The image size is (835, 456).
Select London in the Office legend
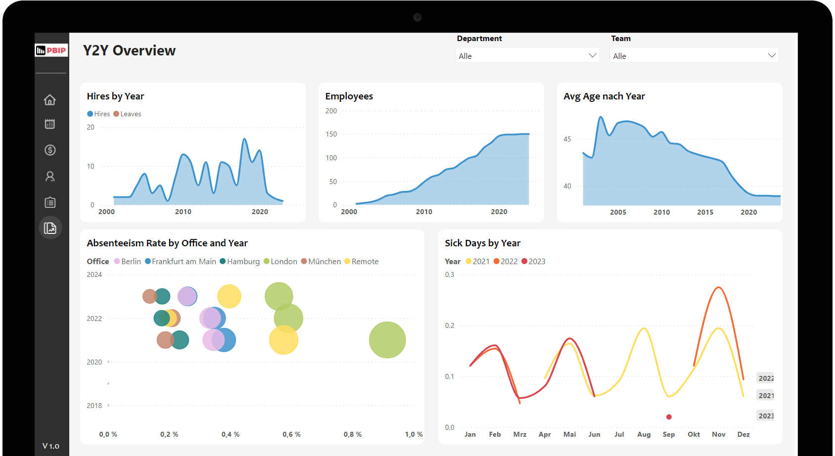pyautogui.click(x=280, y=261)
